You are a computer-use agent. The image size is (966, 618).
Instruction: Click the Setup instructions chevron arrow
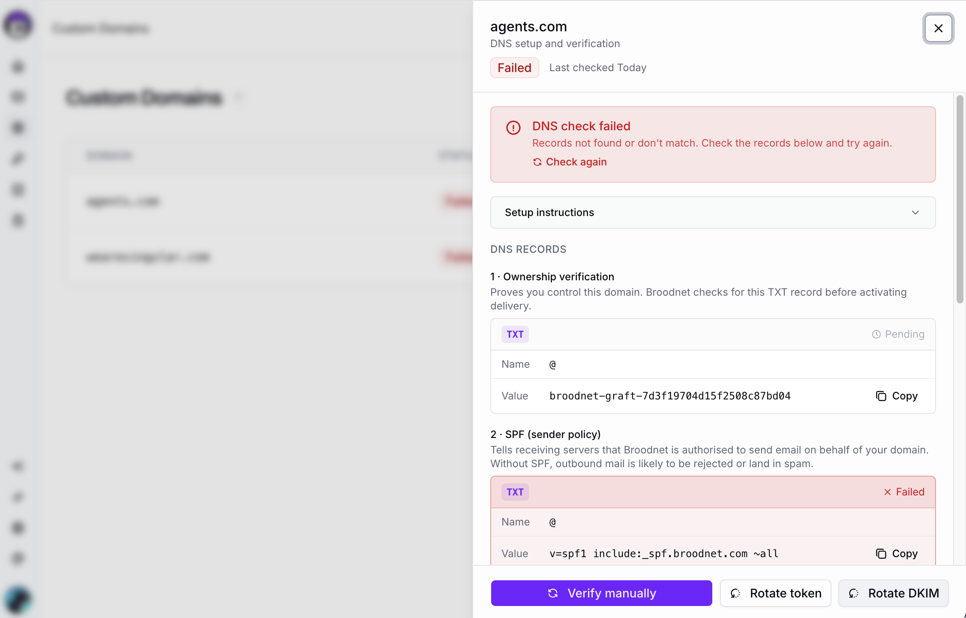pos(915,213)
